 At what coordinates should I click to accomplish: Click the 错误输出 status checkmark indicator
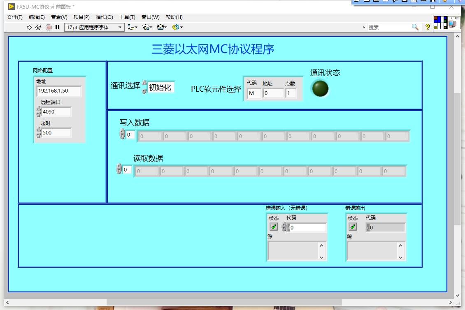coord(353,227)
